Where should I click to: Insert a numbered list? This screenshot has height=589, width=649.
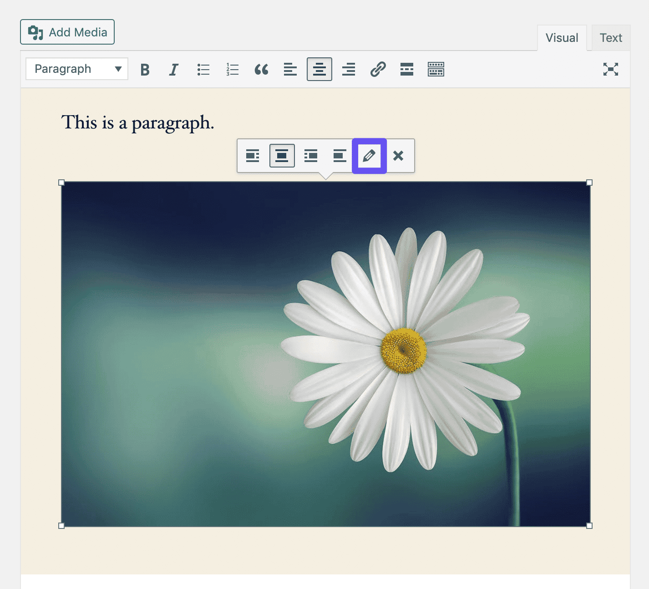[232, 70]
